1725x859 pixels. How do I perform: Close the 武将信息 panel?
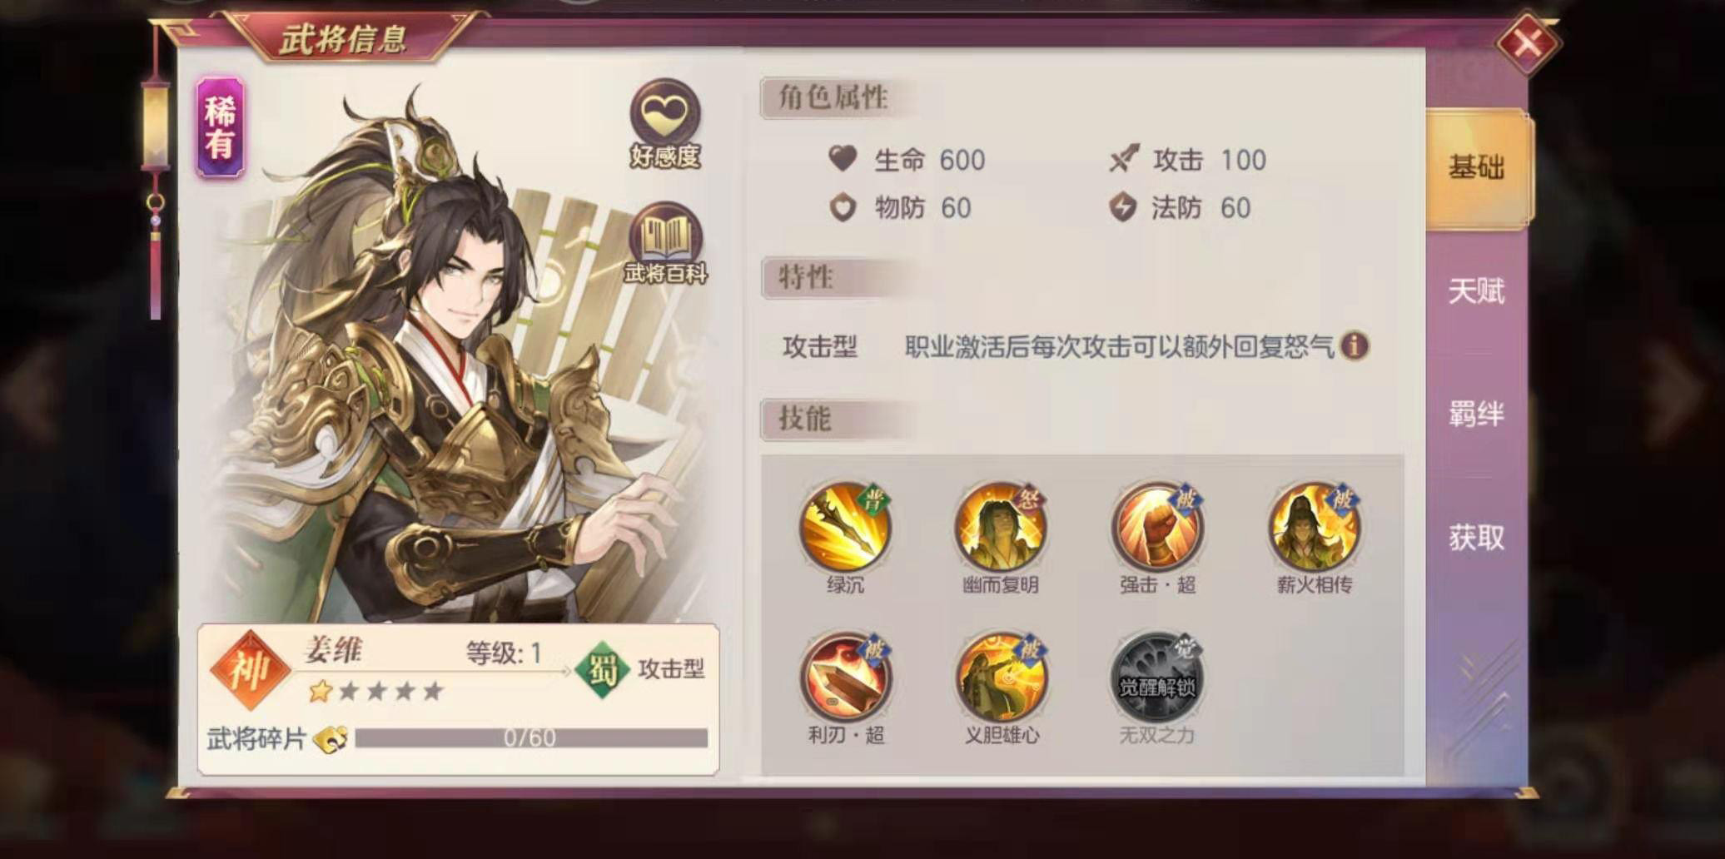coord(1528,42)
